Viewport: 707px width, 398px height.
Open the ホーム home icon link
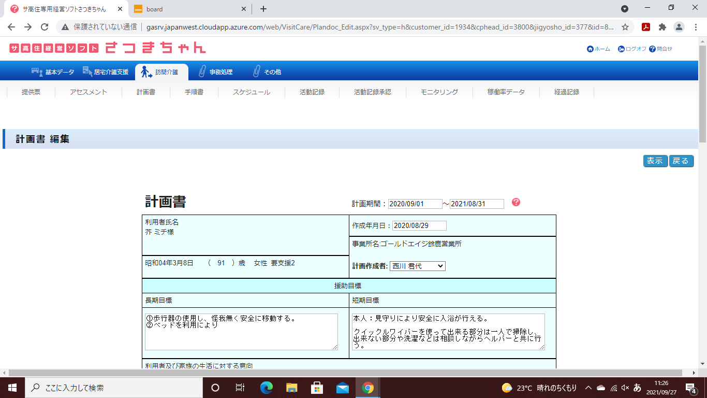coord(590,49)
